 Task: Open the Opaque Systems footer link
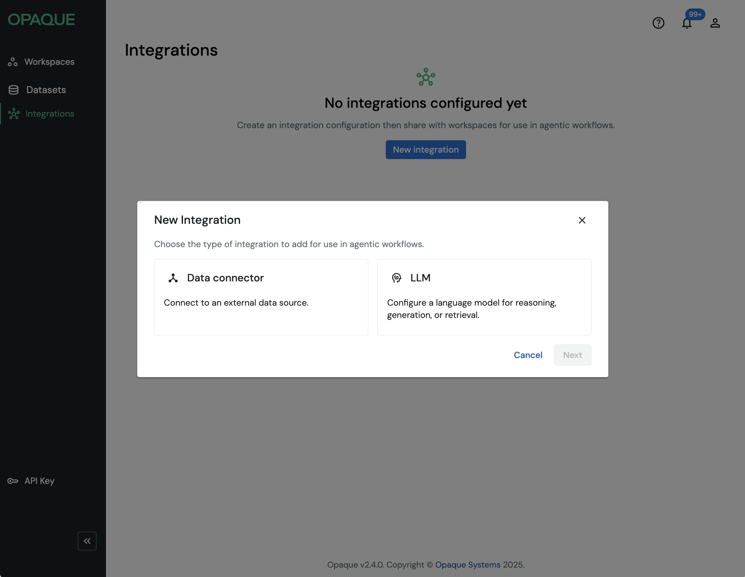coord(468,564)
